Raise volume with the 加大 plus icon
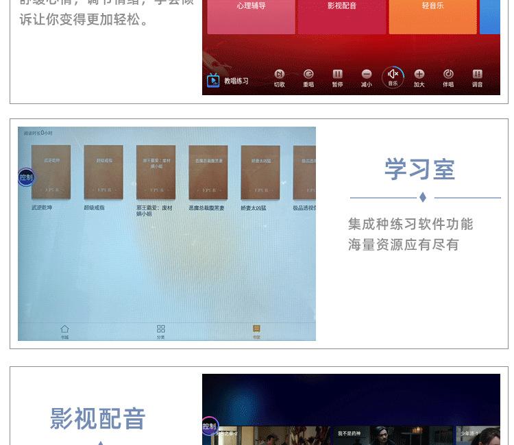514x445 pixels. 419,74
